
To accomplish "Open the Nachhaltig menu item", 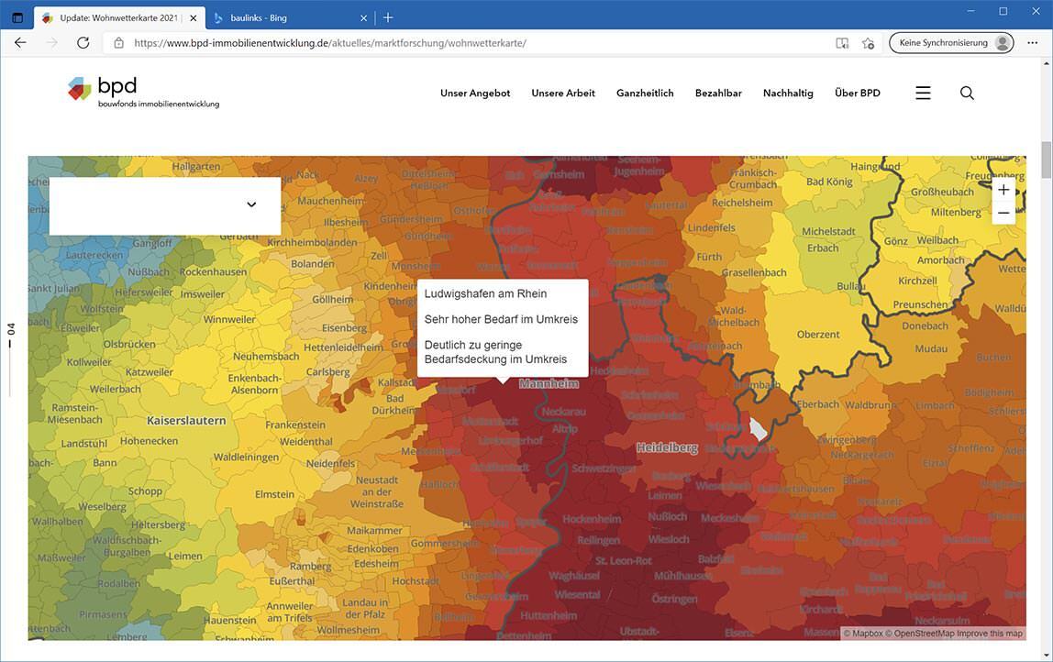I will [788, 94].
